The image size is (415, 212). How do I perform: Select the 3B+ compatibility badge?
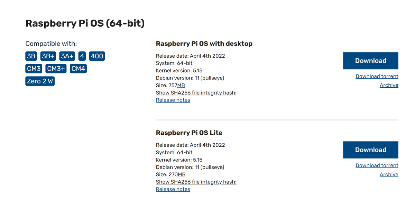tap(48, 56)
